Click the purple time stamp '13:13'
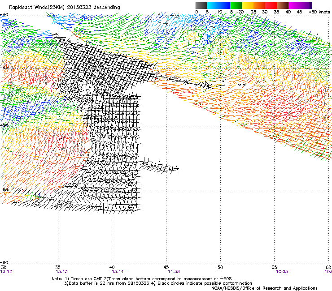This screenshot has height=291, width=332. click(x=61, y=272)
